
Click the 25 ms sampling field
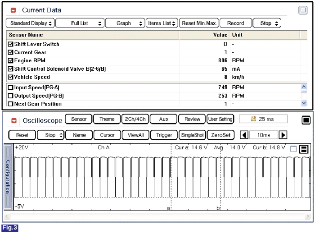click(263, 119)
